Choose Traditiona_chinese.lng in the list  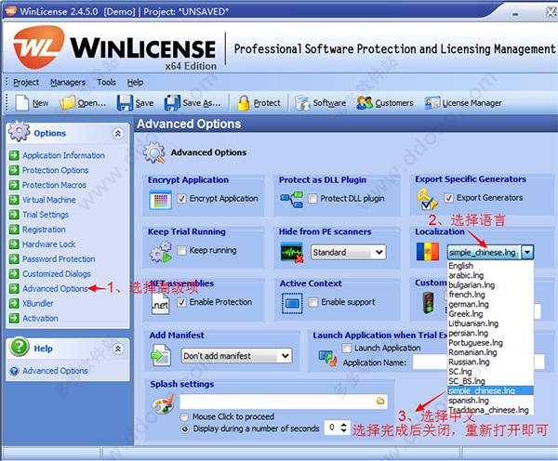(488, 410)
